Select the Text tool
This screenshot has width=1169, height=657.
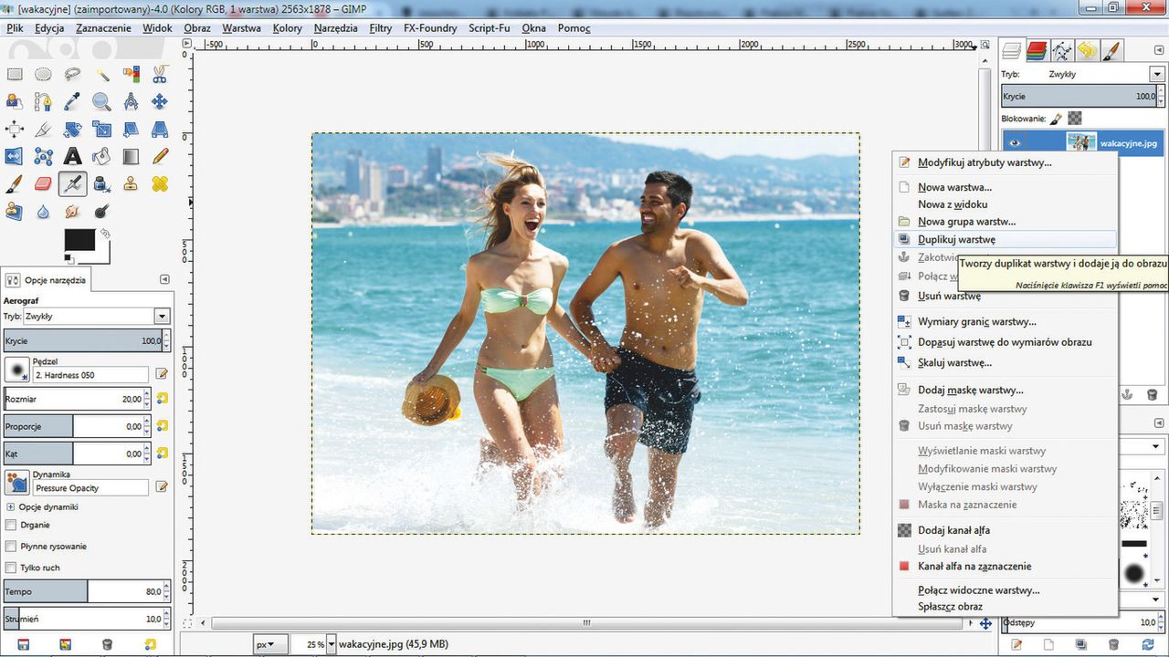(x=72, y=157)
